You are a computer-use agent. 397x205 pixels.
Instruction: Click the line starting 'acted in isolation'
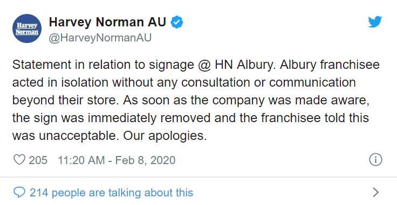point(184,82)
